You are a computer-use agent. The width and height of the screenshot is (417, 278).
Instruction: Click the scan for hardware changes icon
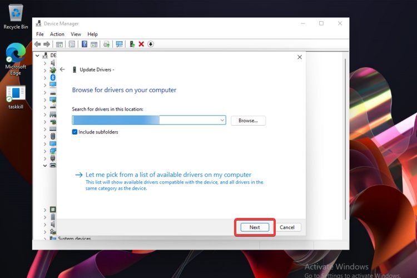tap(119, 44)
